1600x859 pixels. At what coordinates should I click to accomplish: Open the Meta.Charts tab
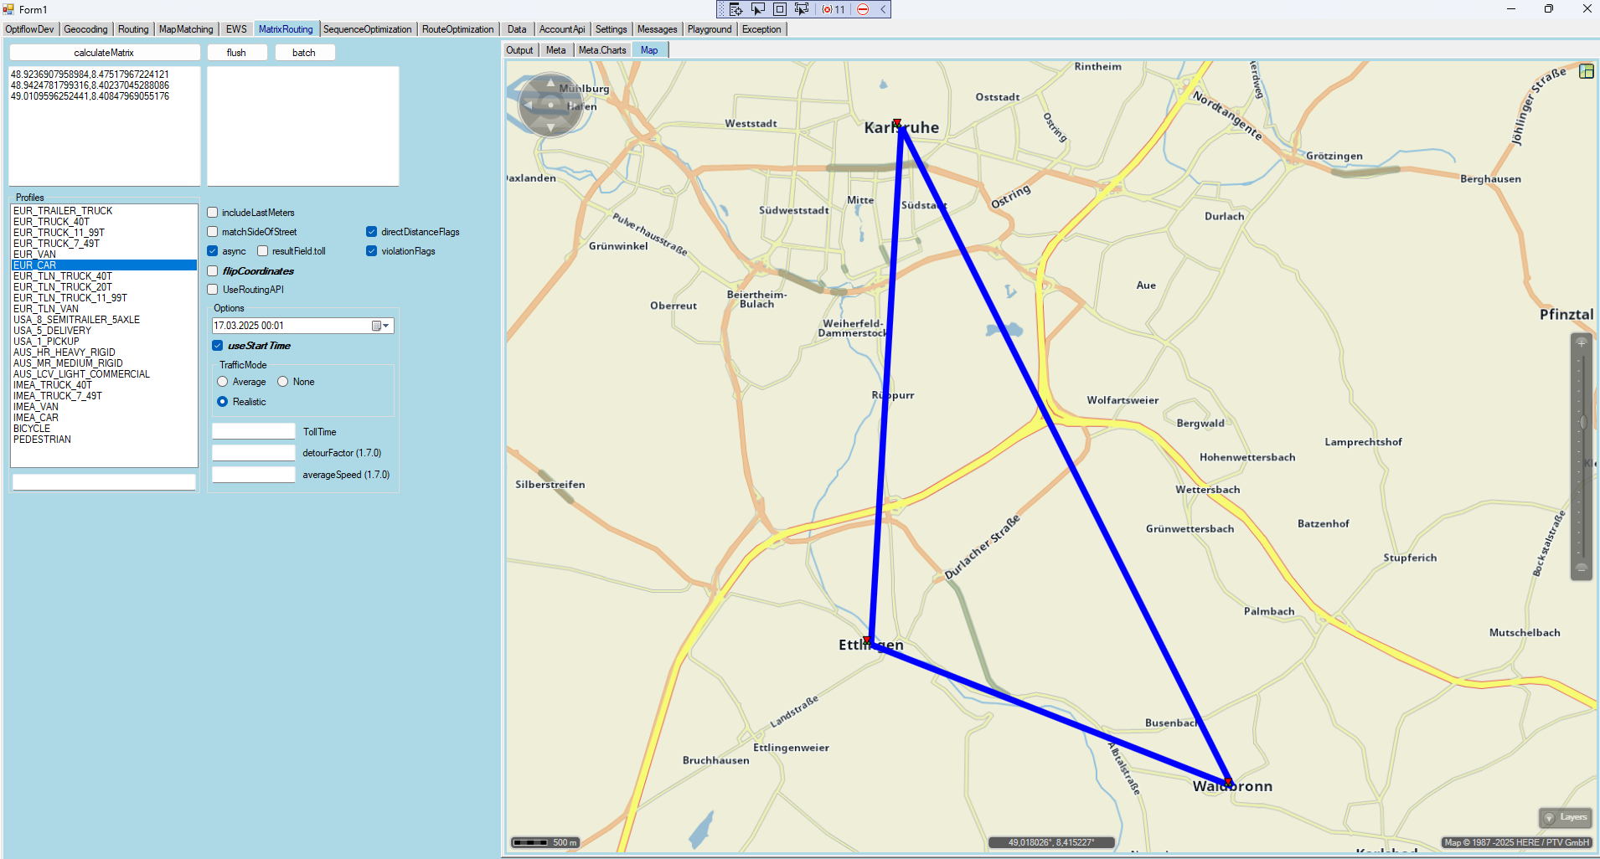click(x=602, y=50)
